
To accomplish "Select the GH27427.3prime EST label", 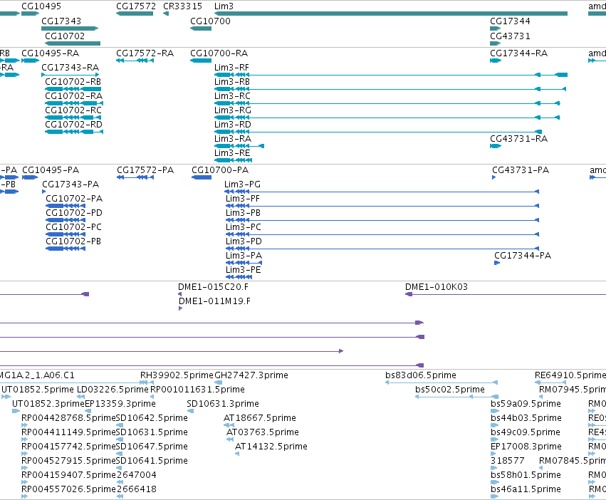I will coord(251,375).
